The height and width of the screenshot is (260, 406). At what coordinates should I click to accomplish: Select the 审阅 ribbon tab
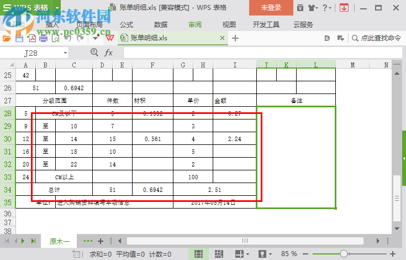(195, 25)
